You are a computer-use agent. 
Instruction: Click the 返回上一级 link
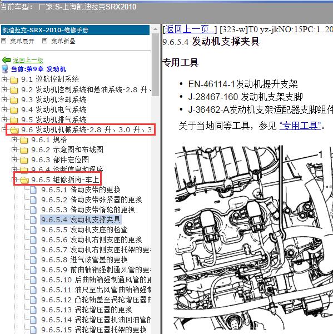point(28,60)
